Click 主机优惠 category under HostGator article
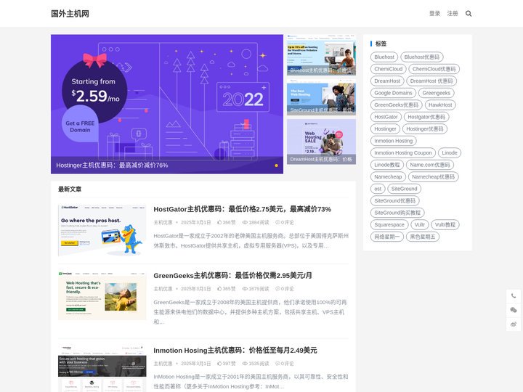Viewport: 523px width, 392px height. (x=163, y=222)
